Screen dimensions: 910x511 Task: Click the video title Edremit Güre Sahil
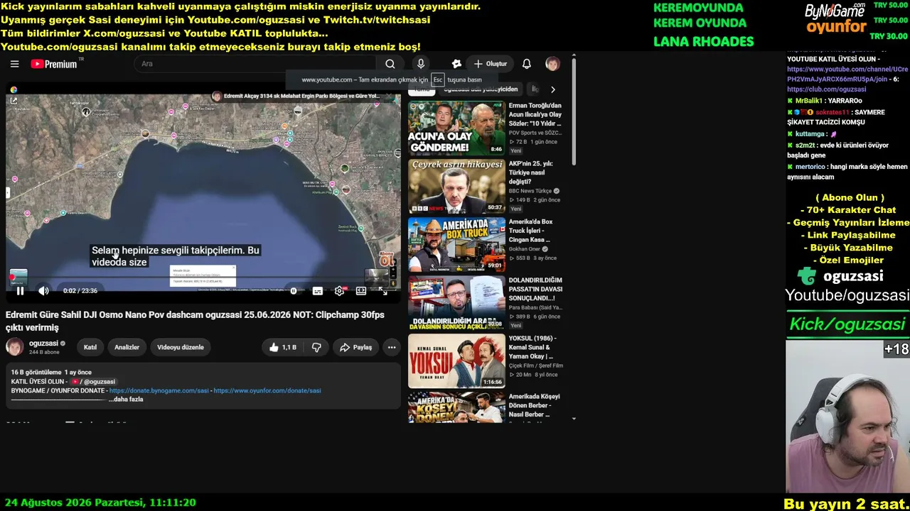(195, 321)
